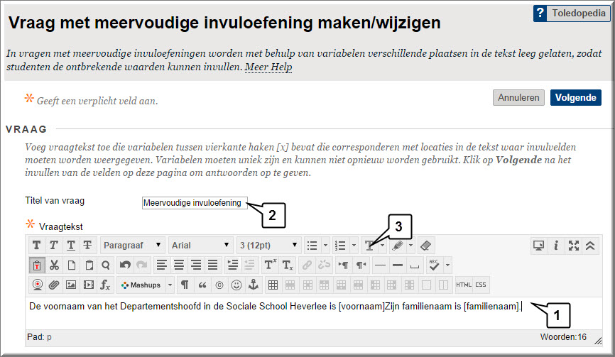
Task: Apply the highlight color marker
Action: pyautogui.click(x=397, y=246)
